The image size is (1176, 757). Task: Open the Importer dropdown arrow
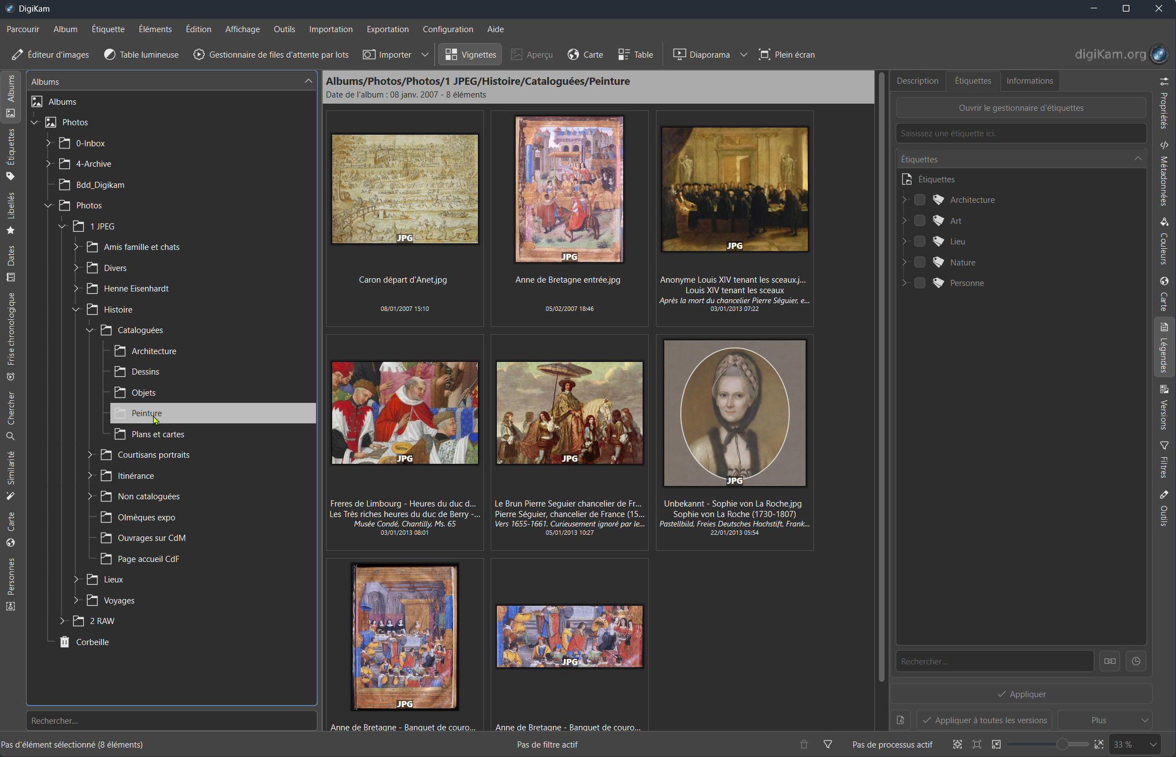pyautogui.click(x=425, y=54)
